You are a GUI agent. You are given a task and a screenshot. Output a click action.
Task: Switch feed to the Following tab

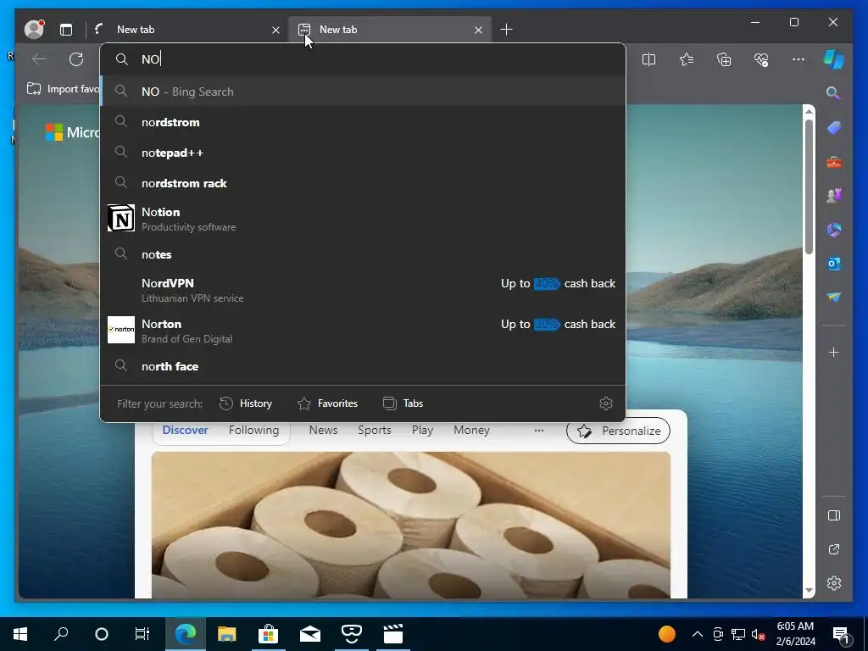253,430
